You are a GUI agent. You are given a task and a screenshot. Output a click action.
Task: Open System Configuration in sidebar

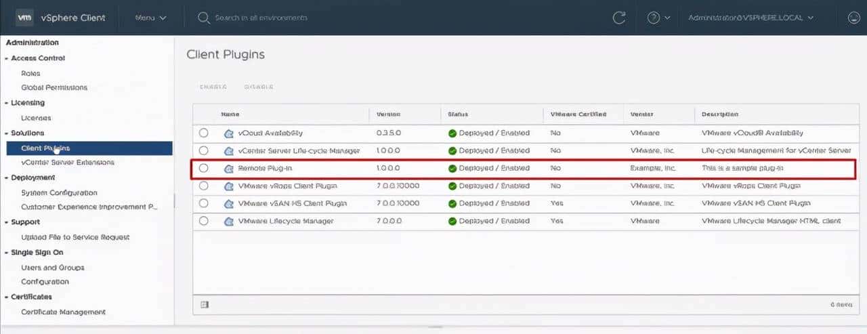coord(59,193)
